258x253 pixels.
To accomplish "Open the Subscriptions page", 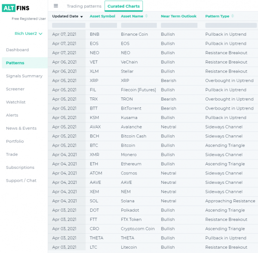I will pyautogui.click(x=20, y=168).
